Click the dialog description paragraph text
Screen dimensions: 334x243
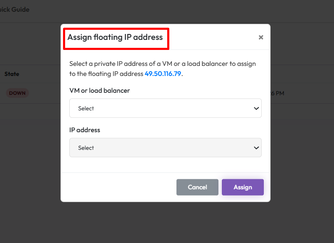[162, 64]
